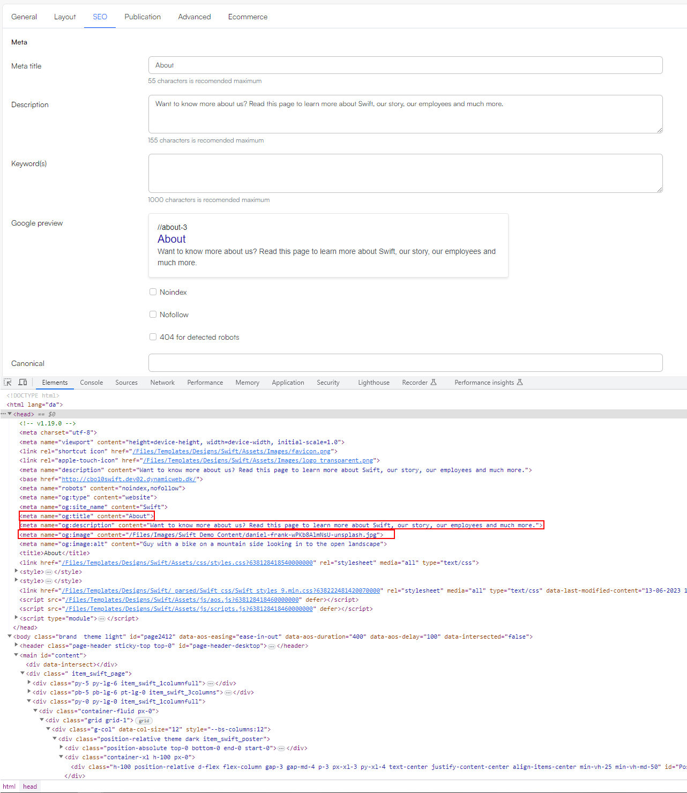Viewport: 687px width, 793px height.
Task: Open the aos.js script source link
Action: coord(182,600)
